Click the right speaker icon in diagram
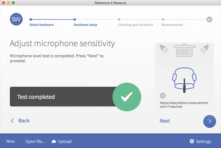 point(205,49)
